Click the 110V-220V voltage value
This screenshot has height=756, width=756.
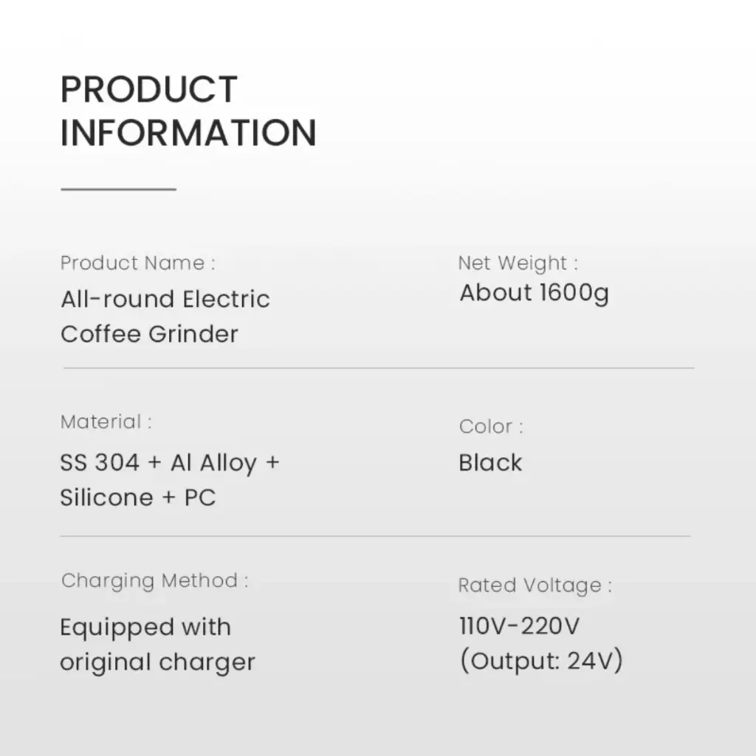pyautogui.click(x=519, y=626)
